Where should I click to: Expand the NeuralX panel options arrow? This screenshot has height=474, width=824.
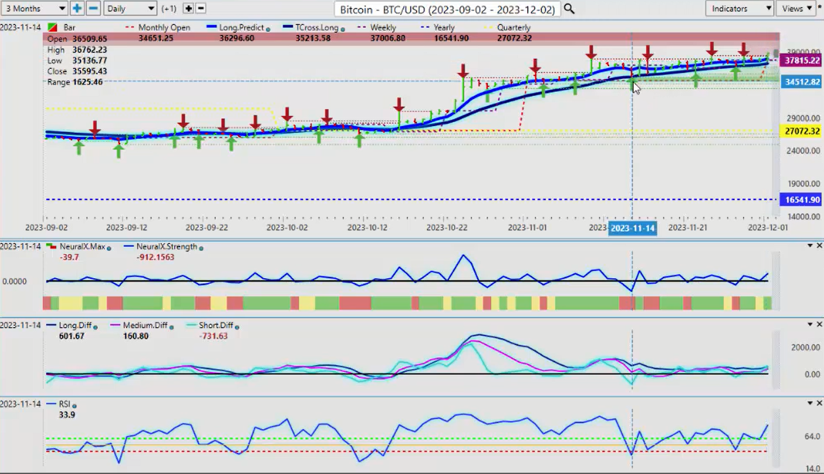tap(809, 246)
